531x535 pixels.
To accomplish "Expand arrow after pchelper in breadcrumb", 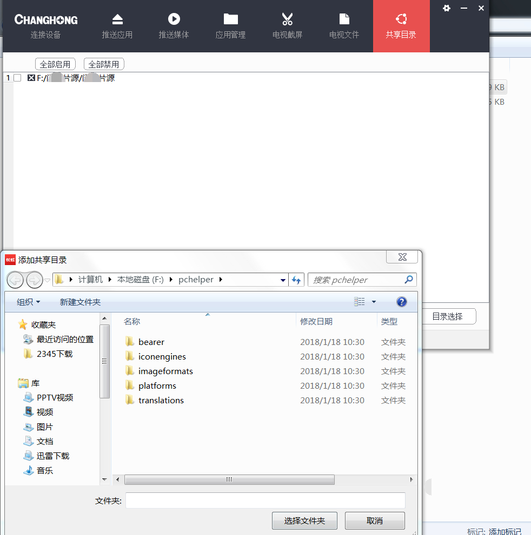I will point(221,280).
